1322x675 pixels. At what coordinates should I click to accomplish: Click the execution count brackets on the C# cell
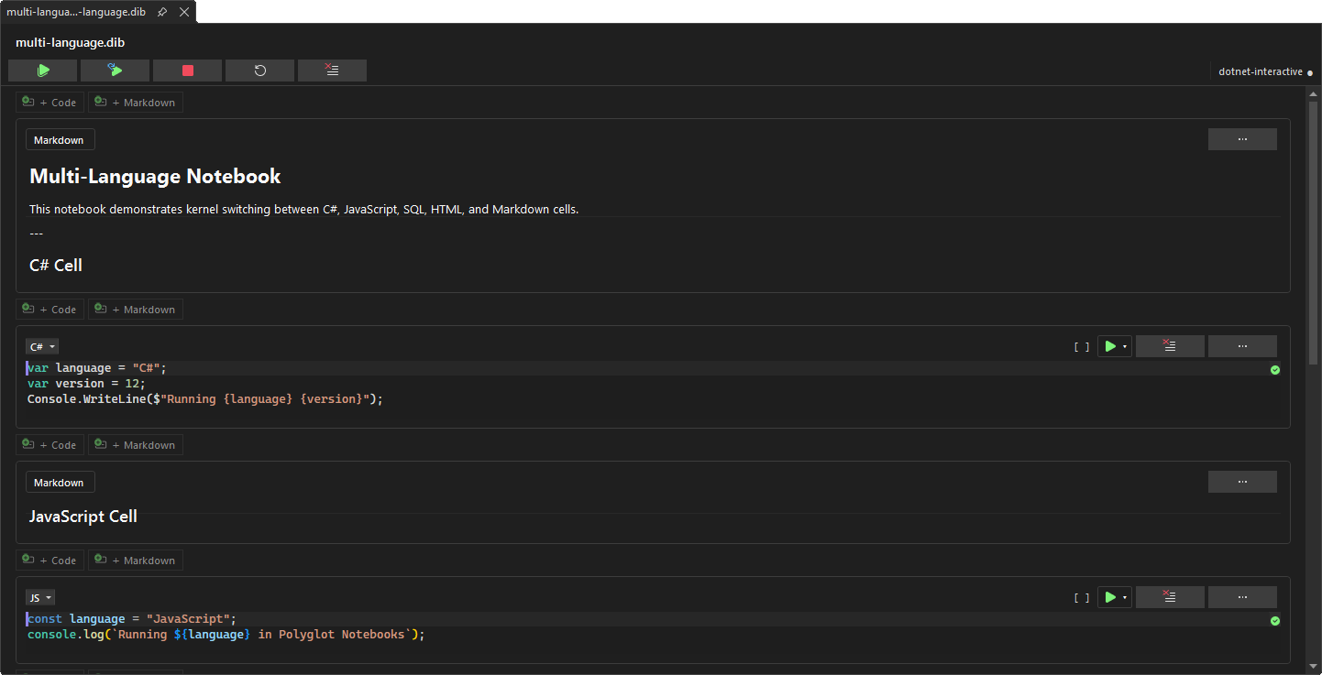pos(1082,345)
